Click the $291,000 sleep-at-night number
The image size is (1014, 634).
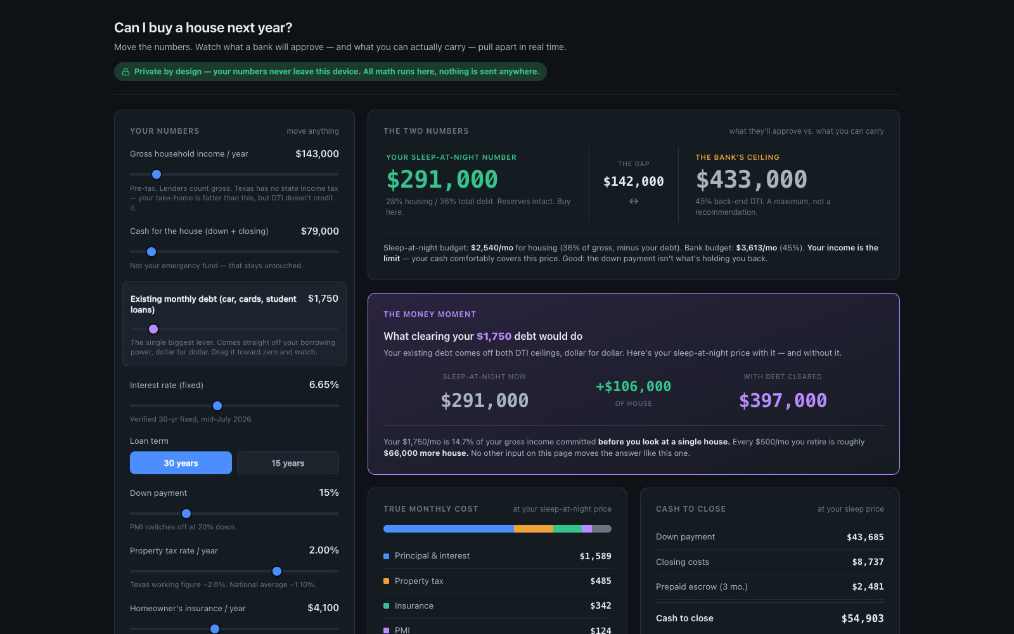coord(442,179)
